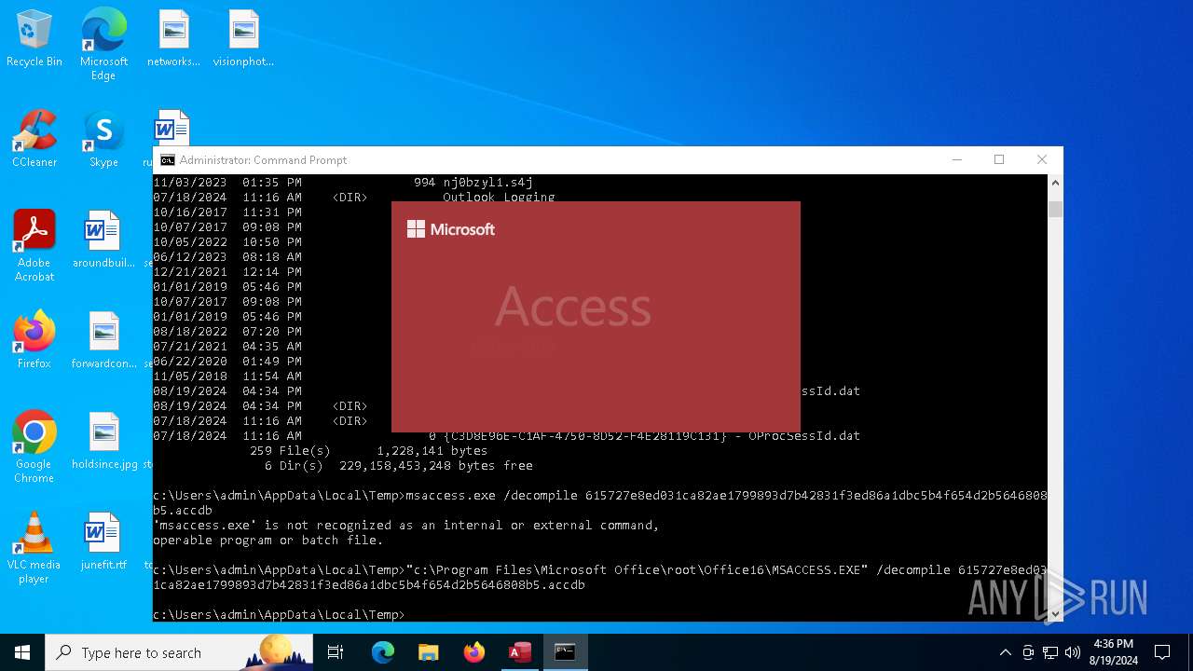This screenshot has height=671, width=1193.
Task: Launch Microsoft Edge from desktop shortcut
Action: pyautogui.click(x=103, y=44)
